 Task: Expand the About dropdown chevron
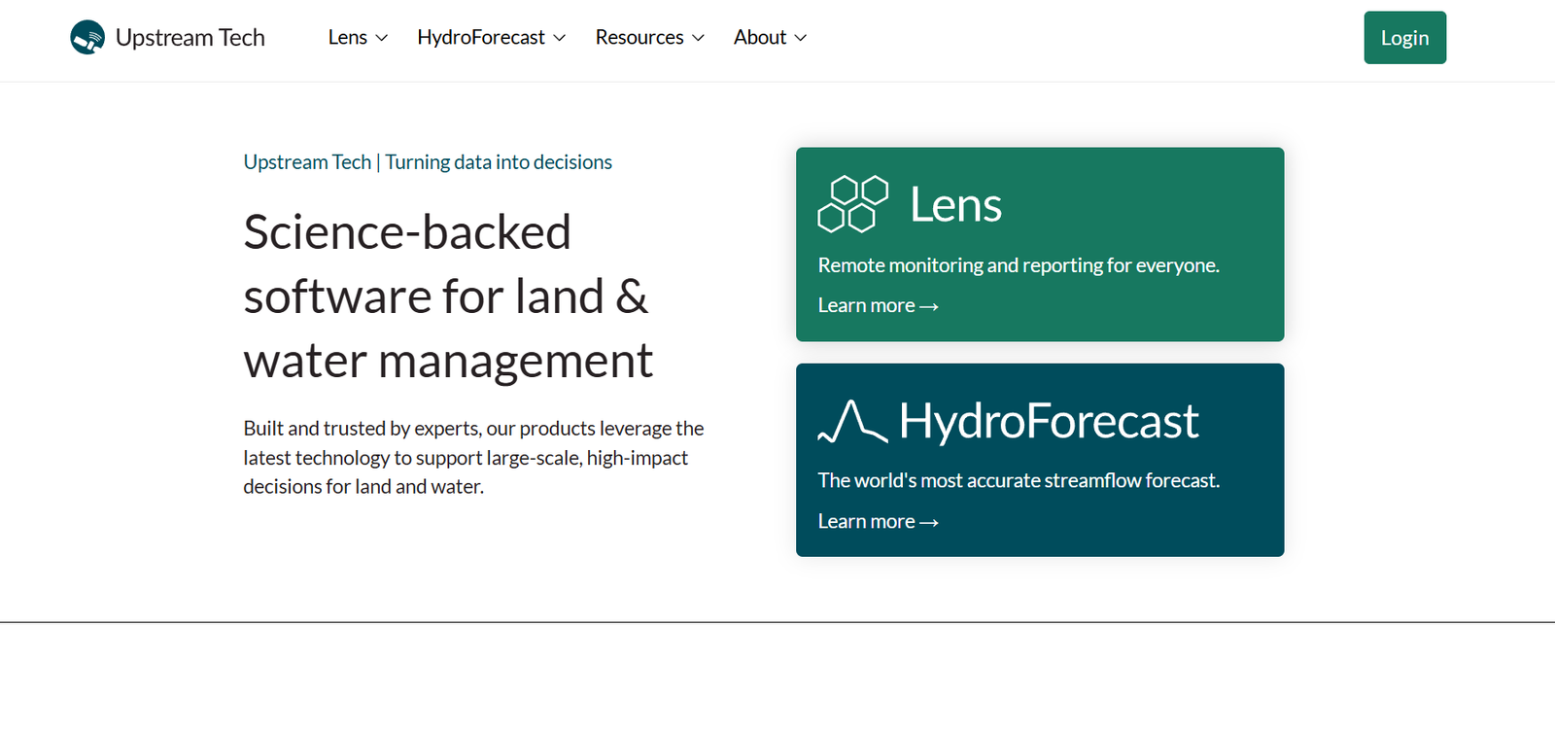point(801,38)
